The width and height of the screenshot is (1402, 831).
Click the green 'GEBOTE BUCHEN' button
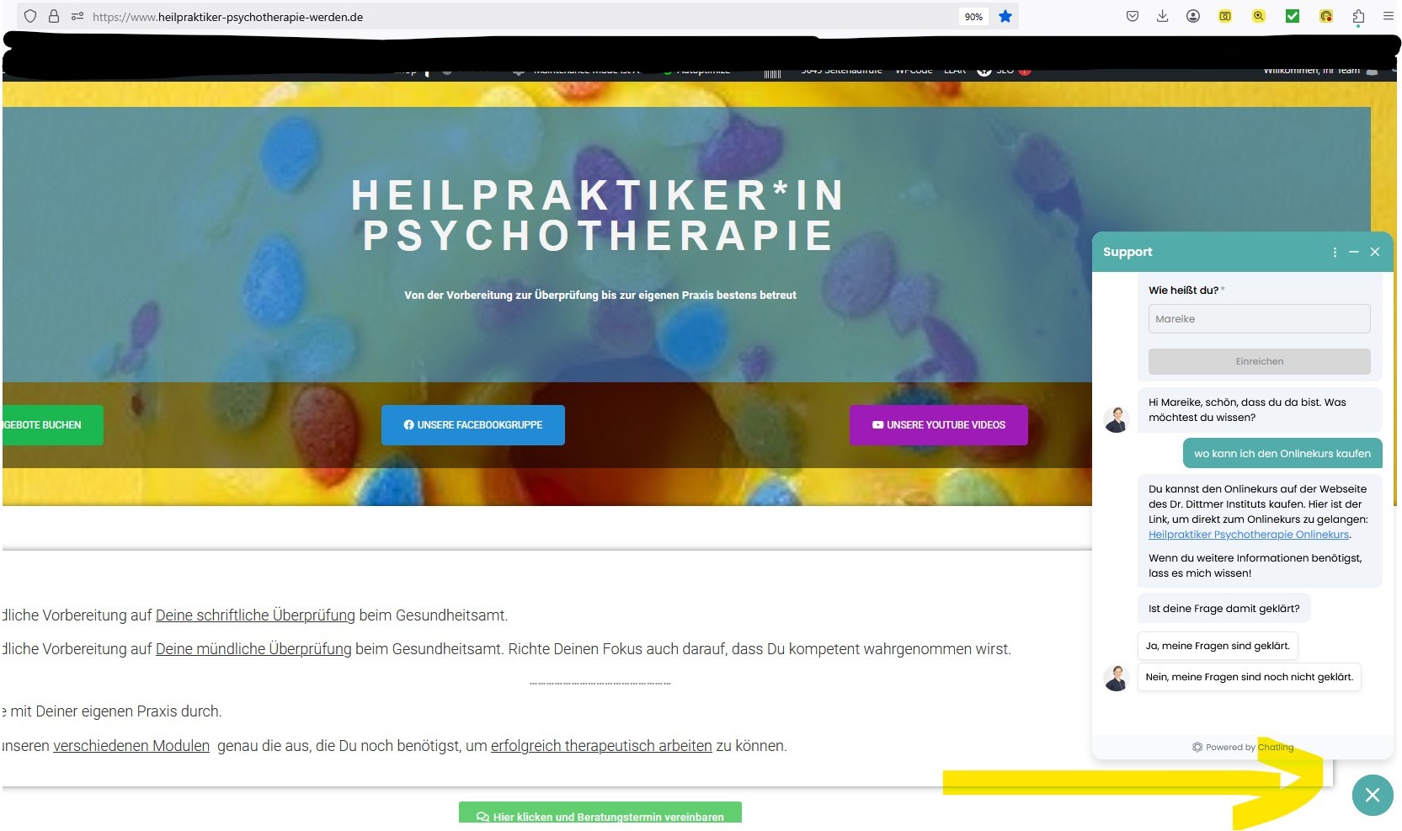[x=52, y=425]
